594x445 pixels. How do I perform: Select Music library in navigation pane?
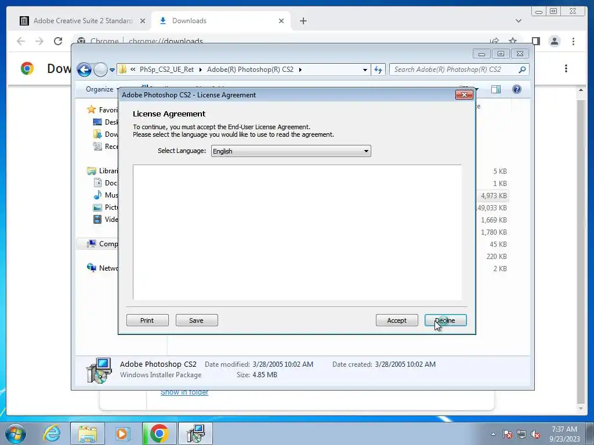tap(106, 195)
